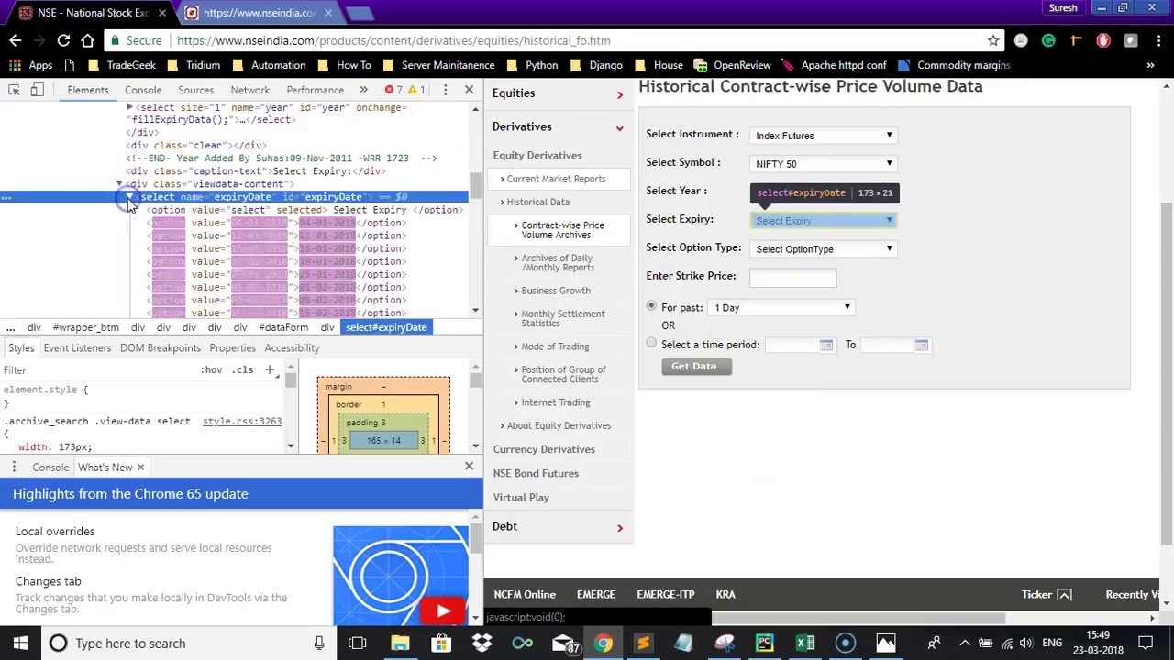Open Archives of Daily/Monthly Reports link
Image resolution: width=1174 pixels, height=660 pixels.
[558, 262]
